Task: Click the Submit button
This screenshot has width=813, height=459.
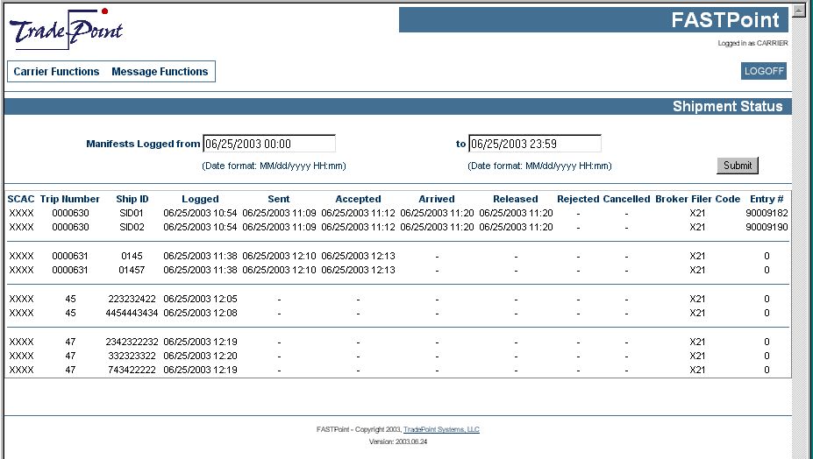Action: [738, 166]
